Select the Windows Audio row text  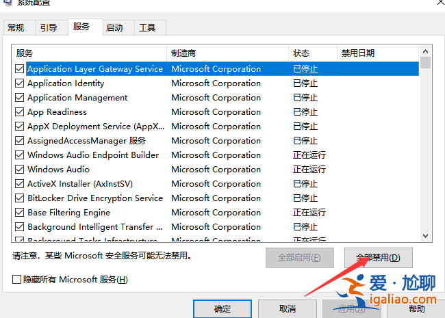(x=58, y=170)
